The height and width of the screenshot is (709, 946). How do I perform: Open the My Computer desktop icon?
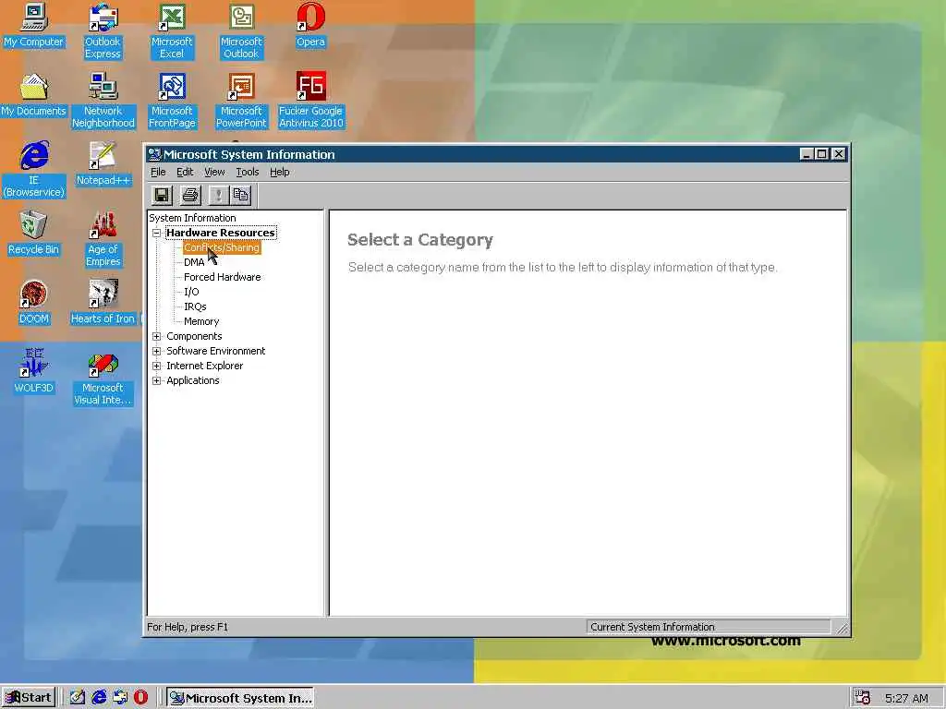tap(34, 25)
